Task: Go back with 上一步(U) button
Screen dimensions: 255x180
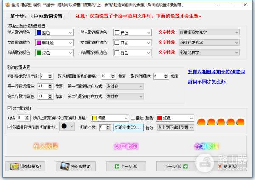Action: tap(126, 166)
